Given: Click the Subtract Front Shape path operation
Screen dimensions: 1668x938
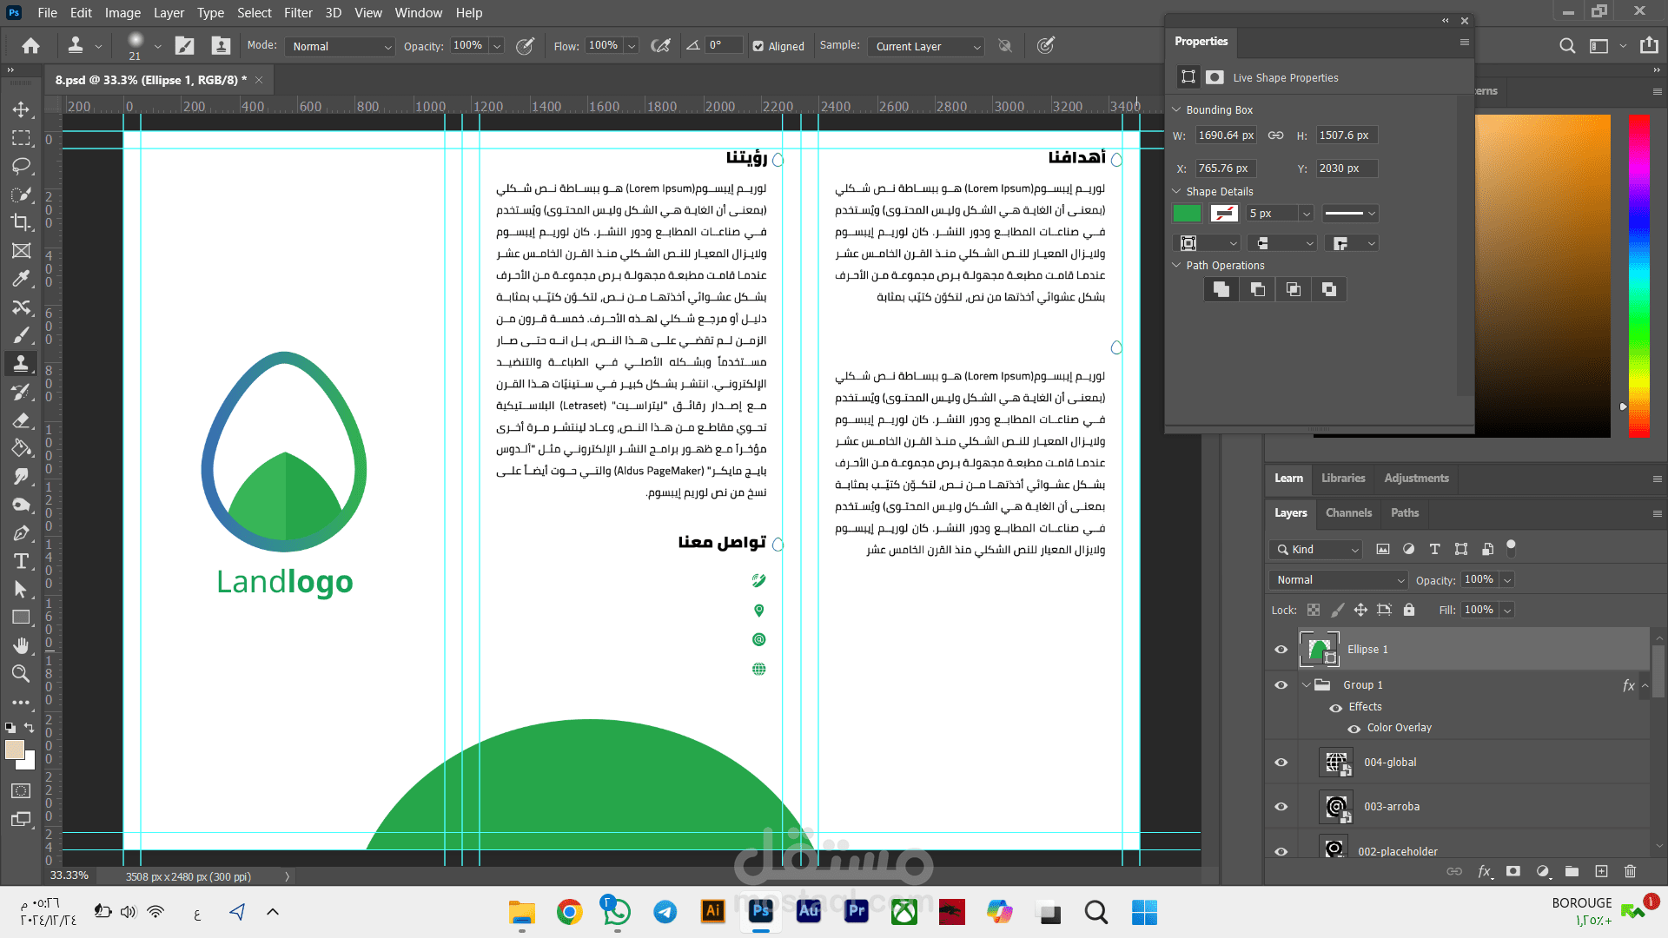Looking at the screenshot, I should coord(1257,289).
